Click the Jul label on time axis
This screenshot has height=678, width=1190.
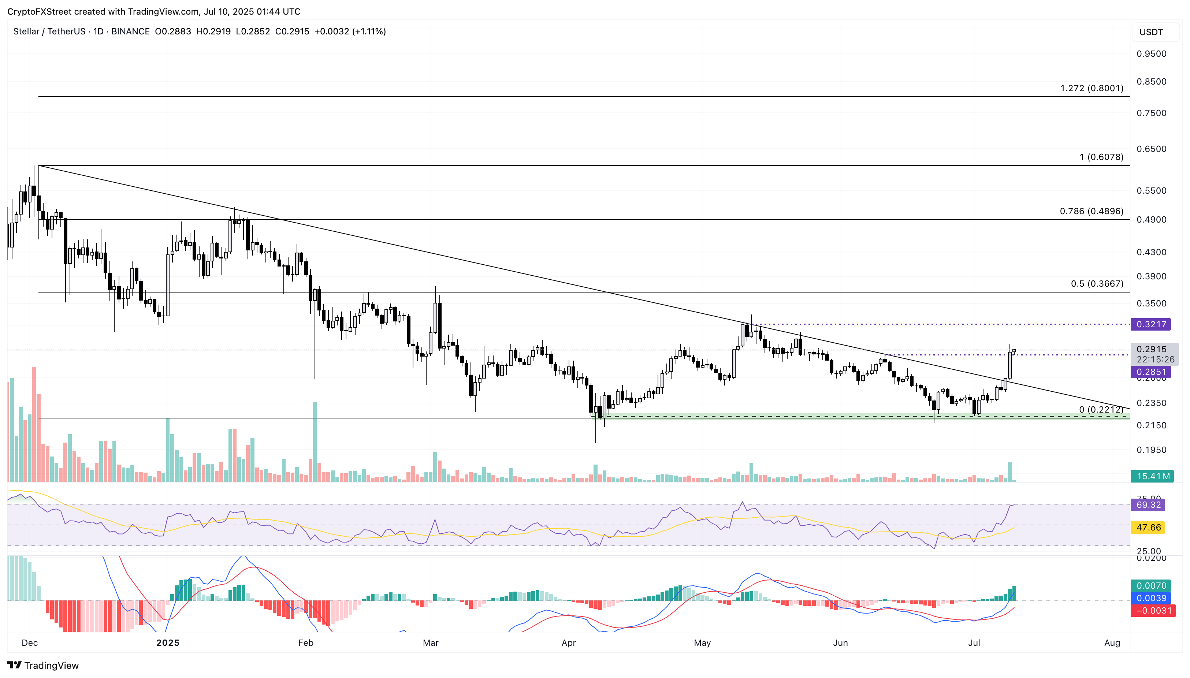pyautogui.click(x=974, y=642)
